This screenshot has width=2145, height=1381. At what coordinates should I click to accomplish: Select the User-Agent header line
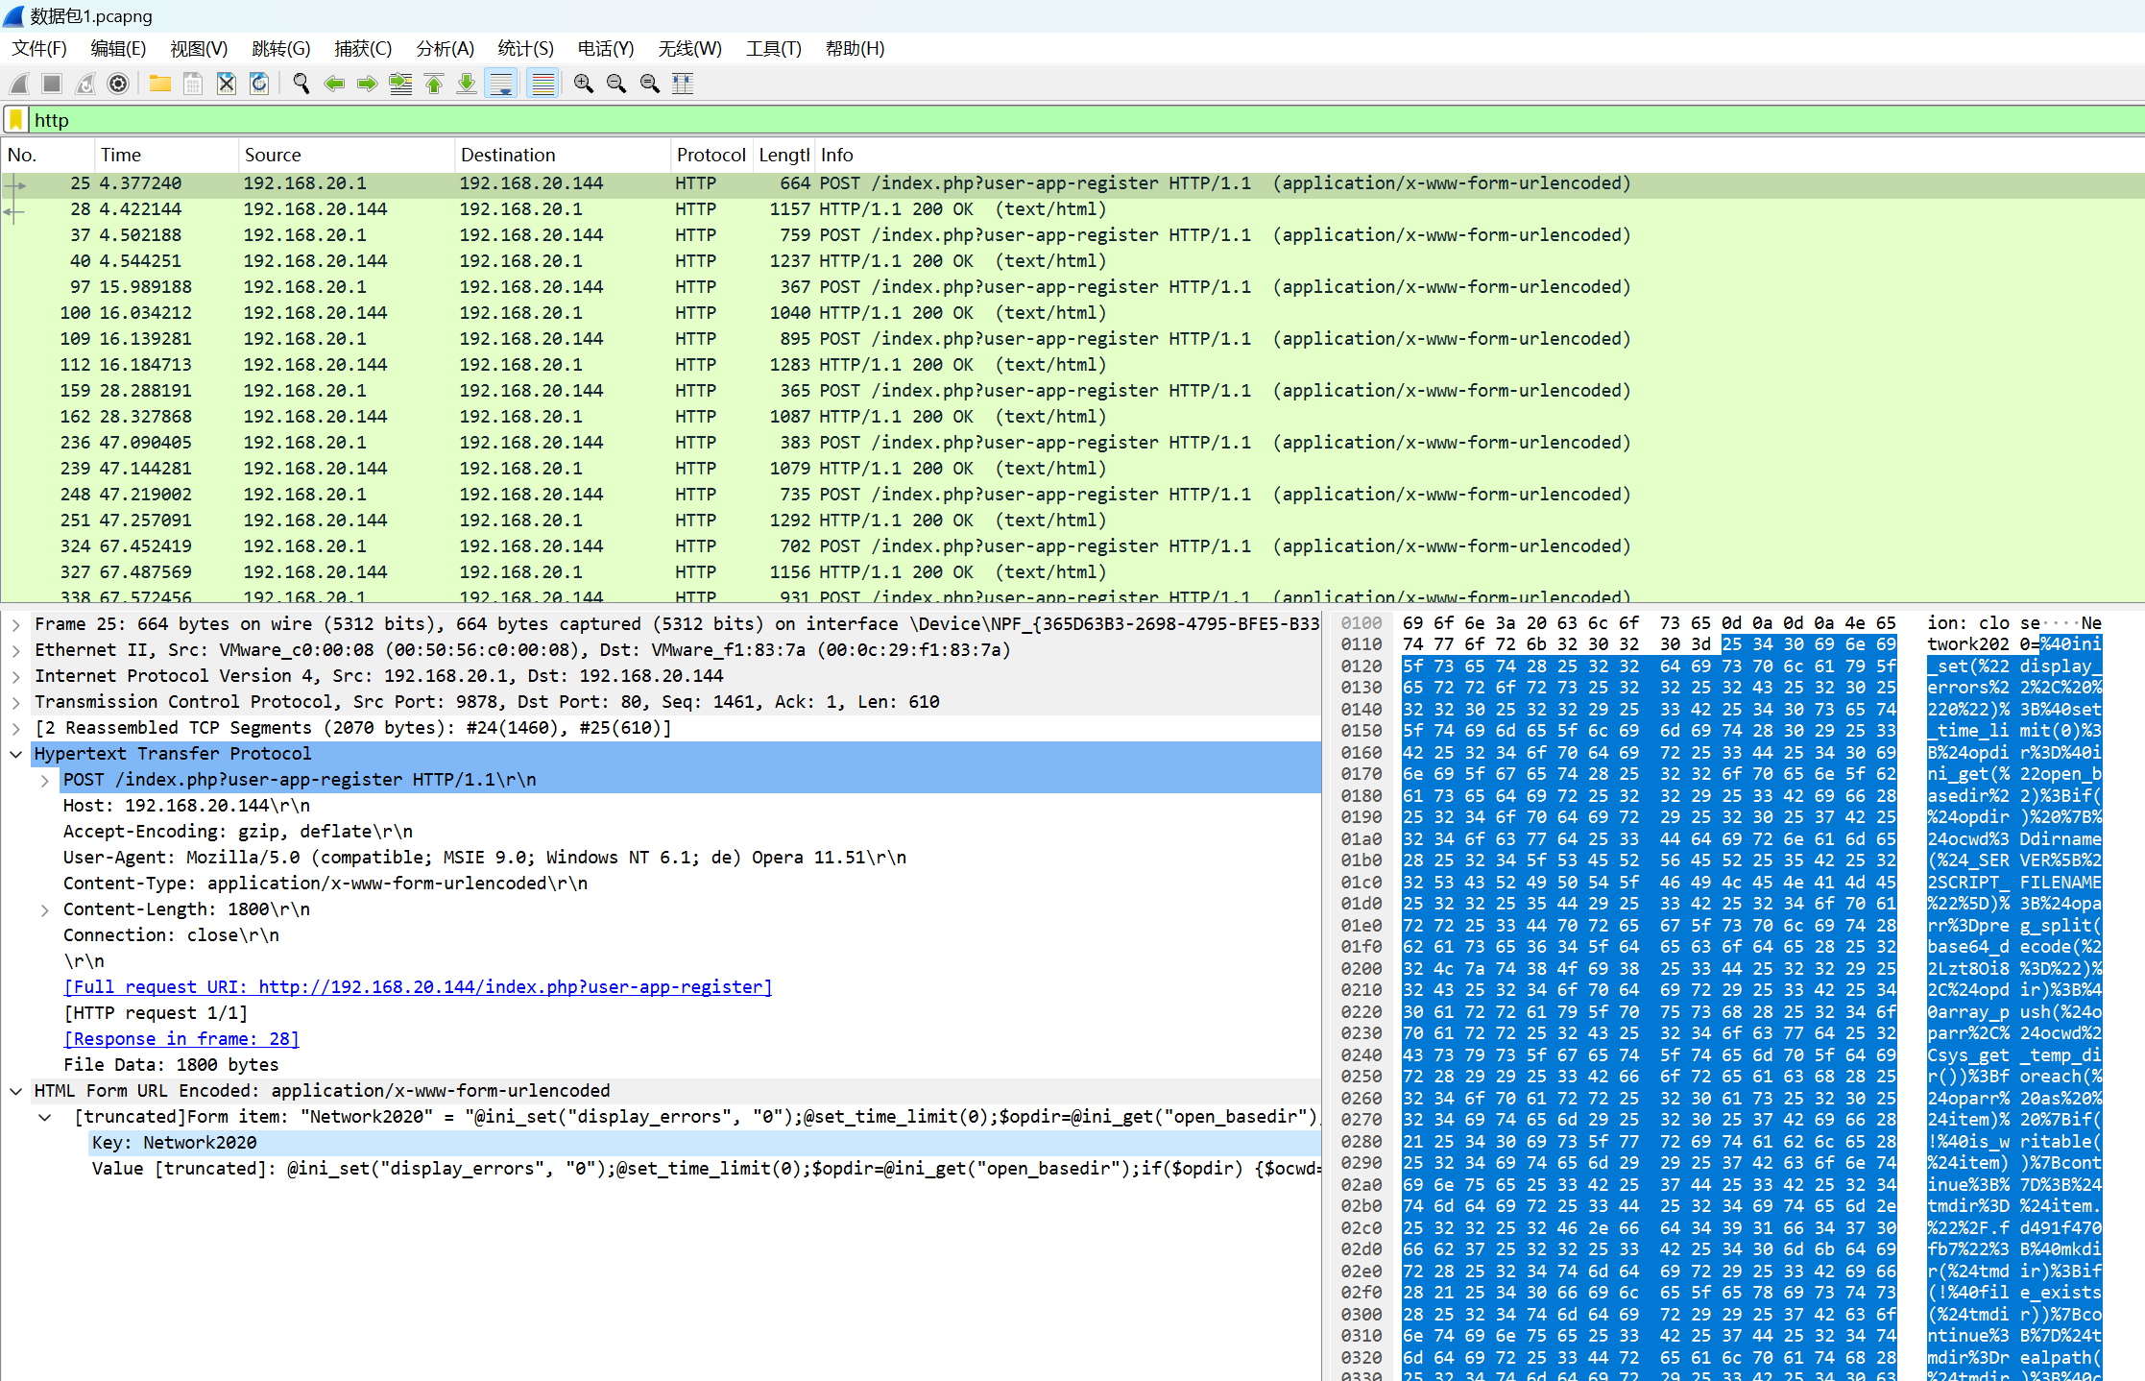pos(485,858)
